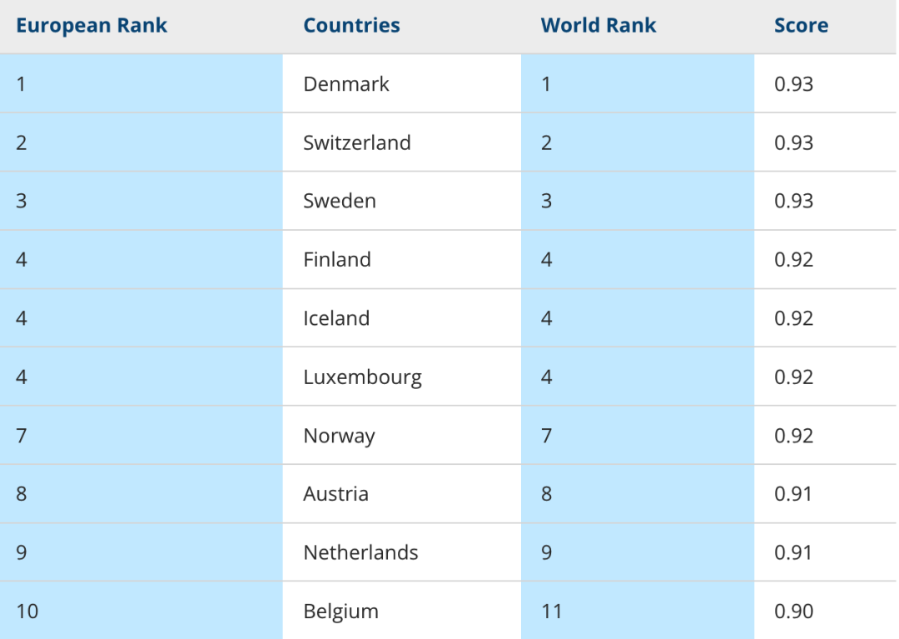Image resolution: width=899 pixels, height=639 pixels.
Task: Click the World Rank column header
Action: pyautogui.click(x=598, y=26)
